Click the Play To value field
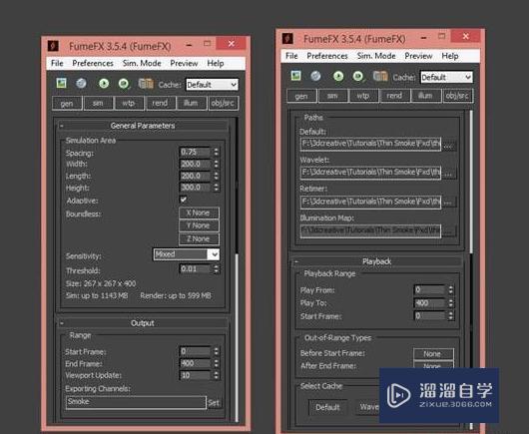529x434 pixels. click(x=429, y=303)
